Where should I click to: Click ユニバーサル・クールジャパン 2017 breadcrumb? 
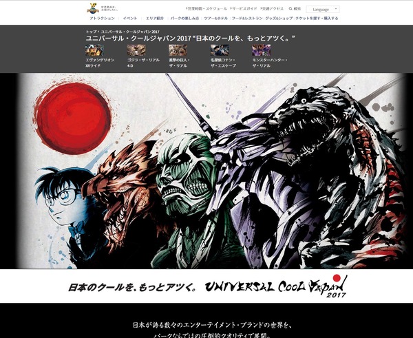tap(130, 32)
